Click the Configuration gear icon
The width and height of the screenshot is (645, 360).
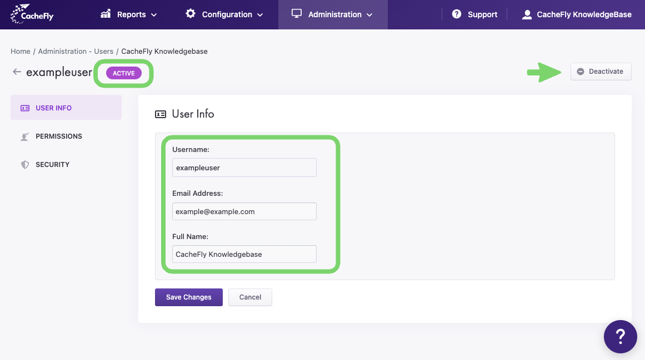coord(191,13)
